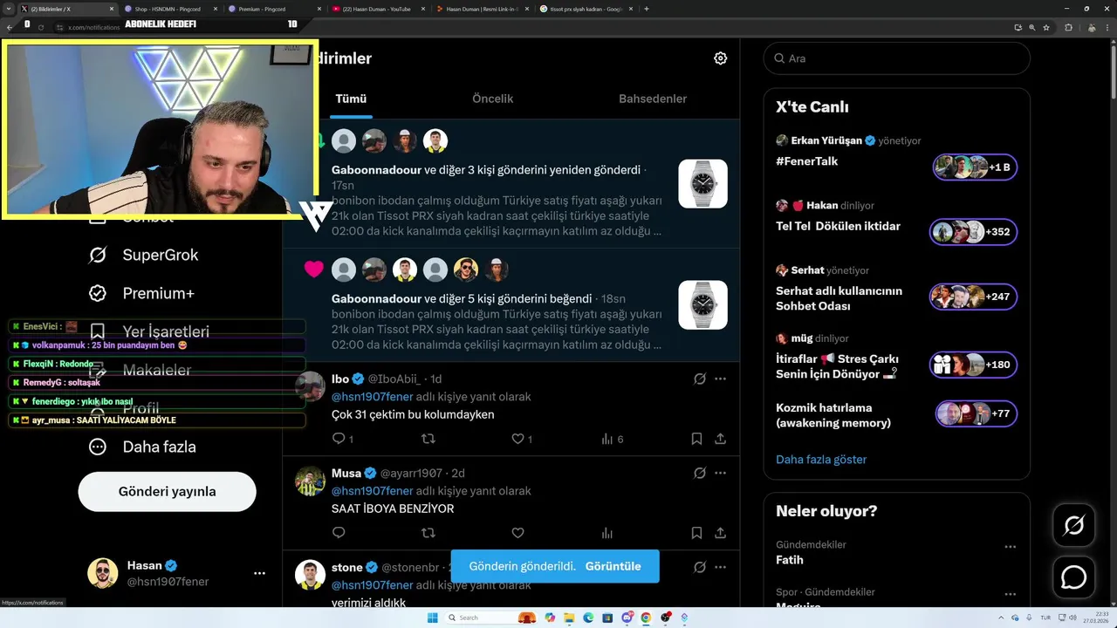Switch to the Tümü tab

tap(351, 99)
